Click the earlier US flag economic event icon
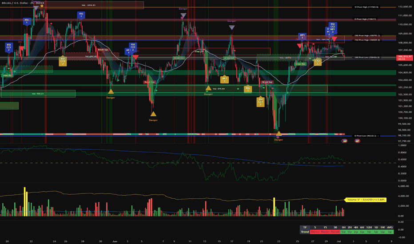Viewport: 414px width, 244px height. pyautogui.click(x=345, y=141)
